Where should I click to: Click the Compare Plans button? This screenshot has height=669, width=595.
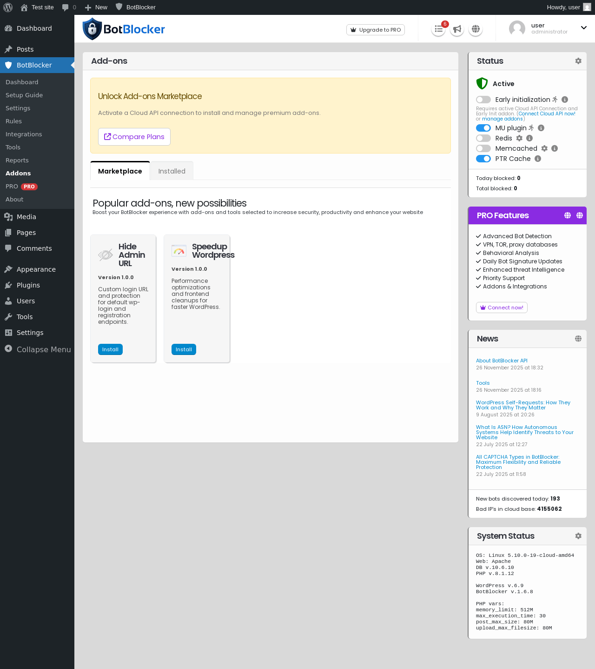pyautogui.click(x=134, y=137)
